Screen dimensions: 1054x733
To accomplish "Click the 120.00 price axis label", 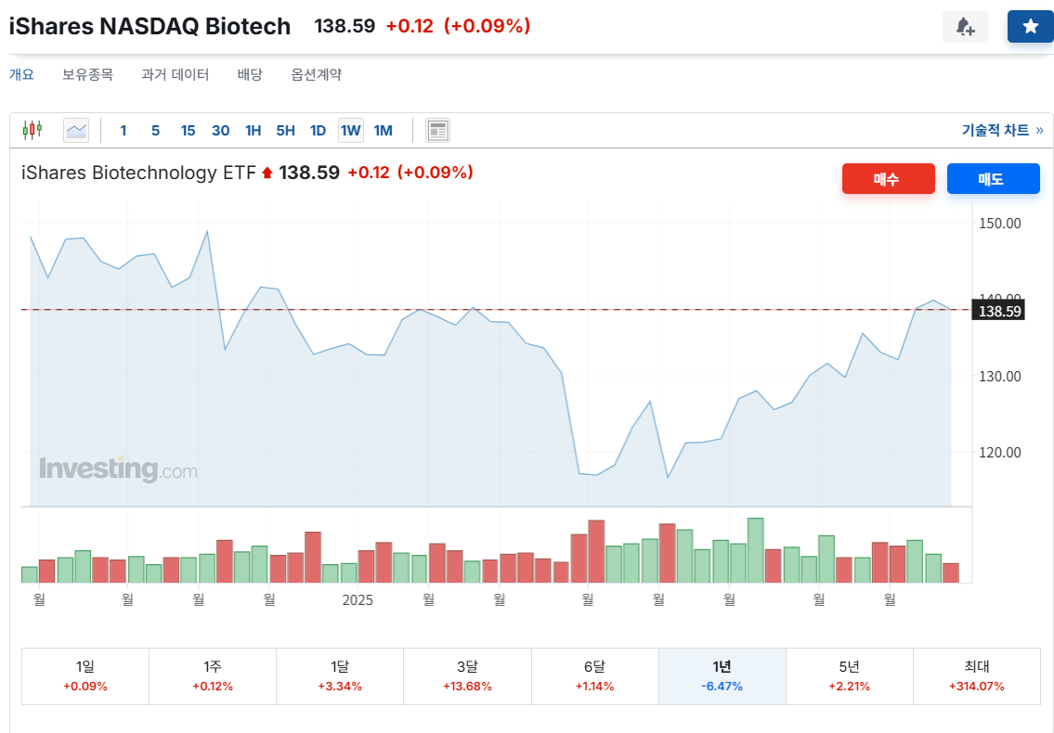I will [x=999, y=452].
